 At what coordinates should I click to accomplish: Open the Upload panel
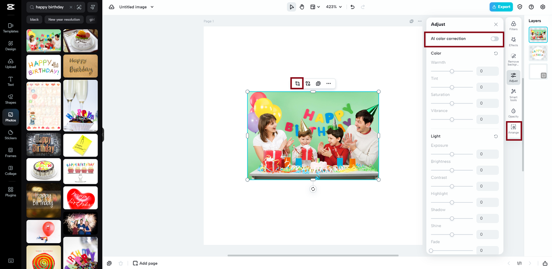pyautogui.click(x=10, y=63)
